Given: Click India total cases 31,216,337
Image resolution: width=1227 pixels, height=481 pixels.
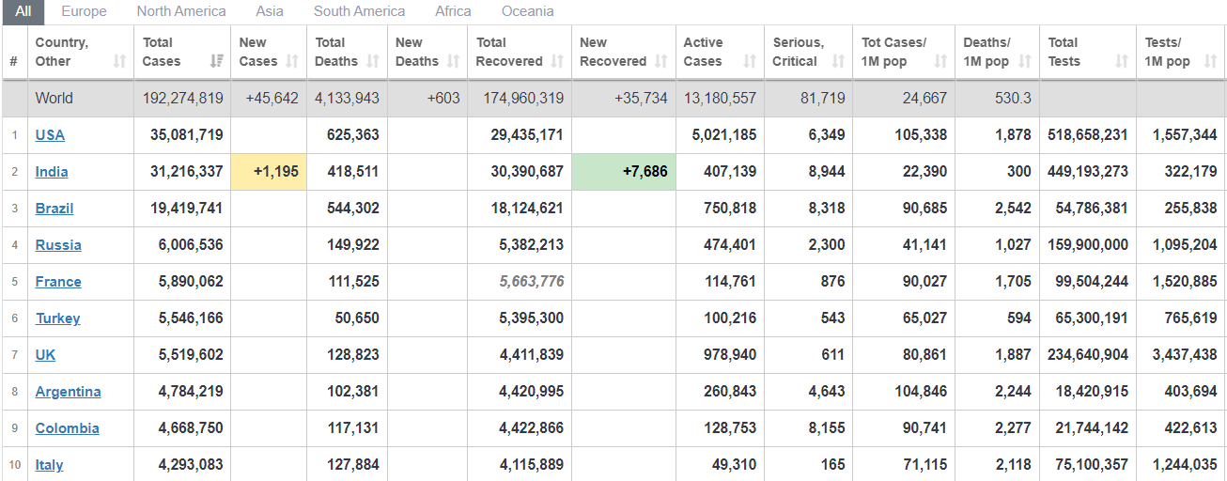Looking at the screenshot, I should click(187, 172).
